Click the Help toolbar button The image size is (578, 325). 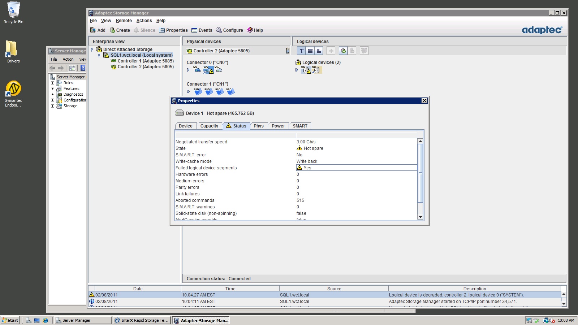[x=255, y=30]
